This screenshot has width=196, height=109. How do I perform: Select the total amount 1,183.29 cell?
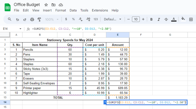(118, 98)
